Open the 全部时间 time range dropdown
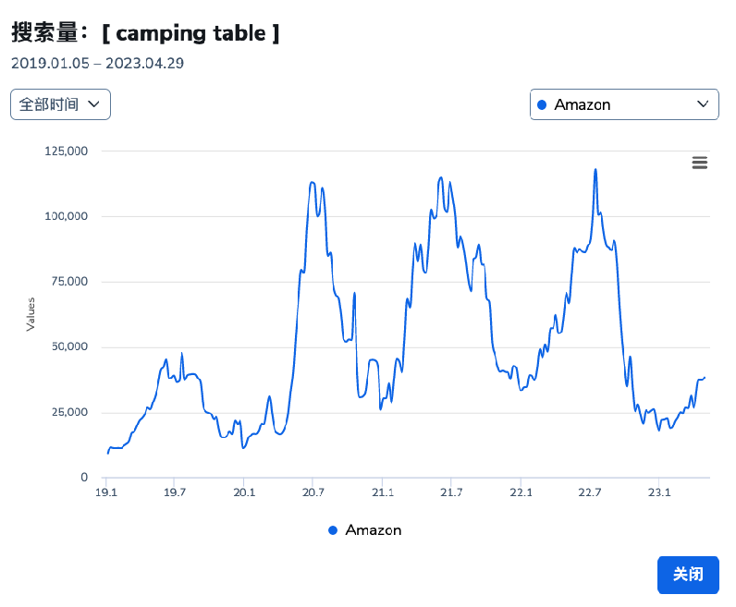This screenshot has width=736, height=607. (x=60, y=104)
